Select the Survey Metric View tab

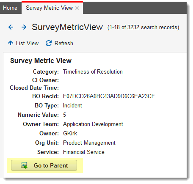coord(50,8)
